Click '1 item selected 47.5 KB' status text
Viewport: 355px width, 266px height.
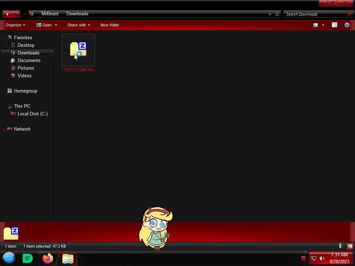pyautogui.click(x=45, y=246)
